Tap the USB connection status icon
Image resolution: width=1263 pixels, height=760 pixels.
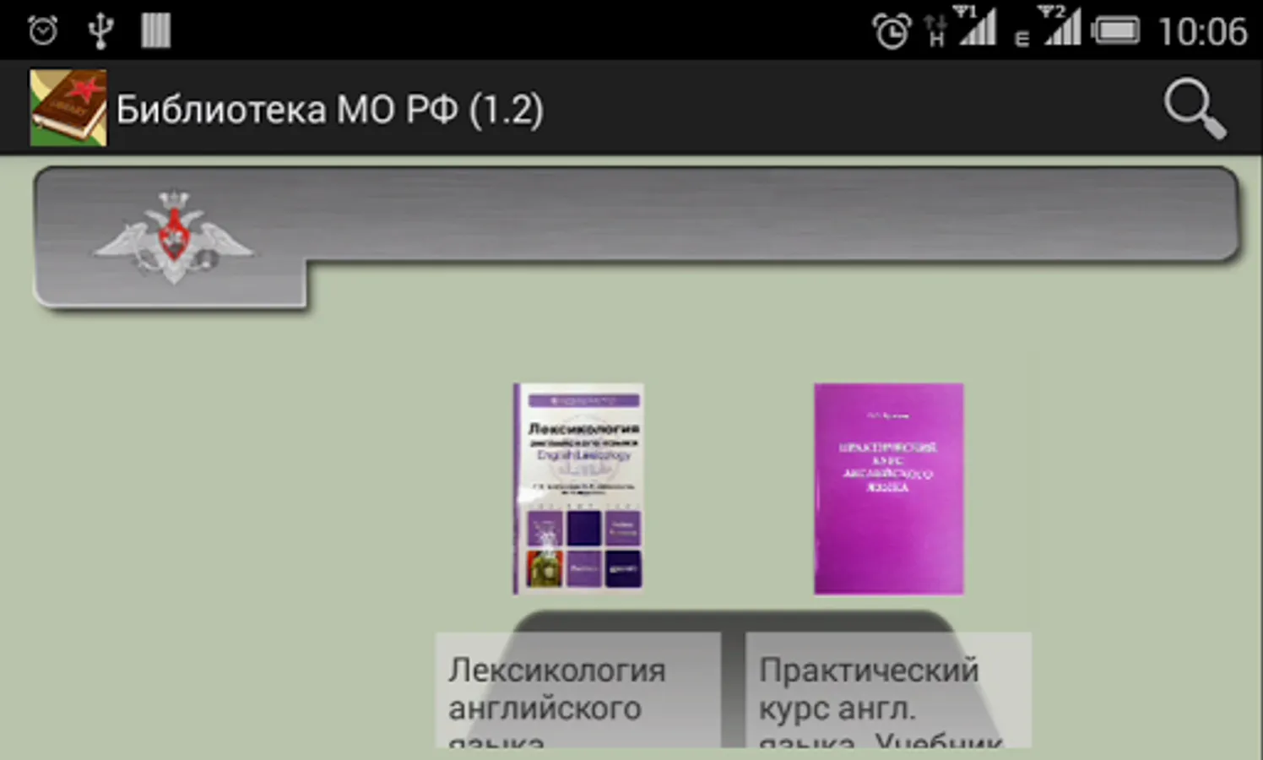pos(100,30)
